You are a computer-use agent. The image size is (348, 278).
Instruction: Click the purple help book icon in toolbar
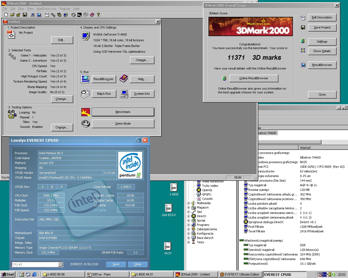(x=92, y=15)
